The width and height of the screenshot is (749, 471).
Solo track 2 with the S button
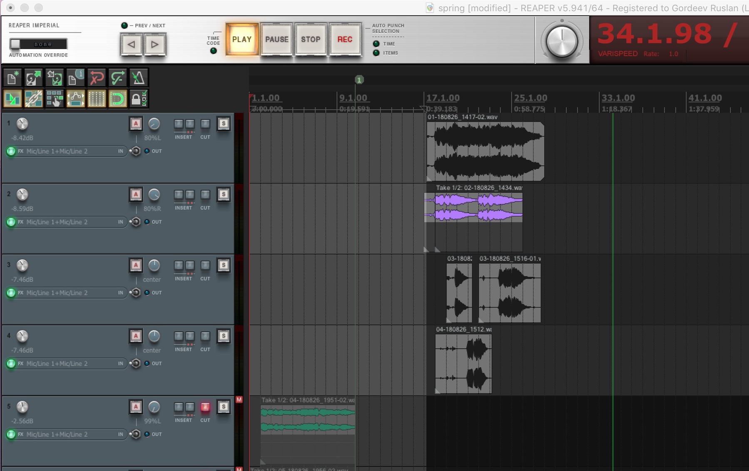point(224,194)
